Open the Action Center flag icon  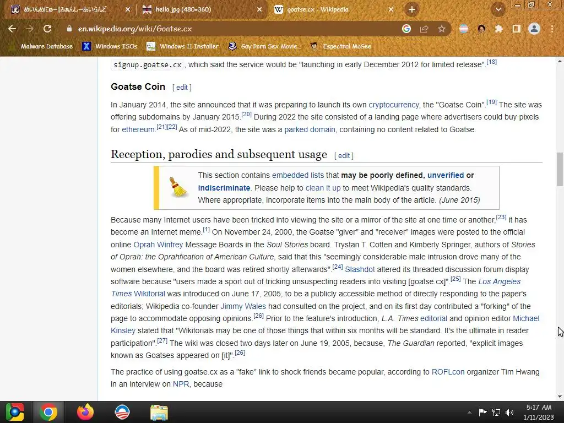coord(482,412)
